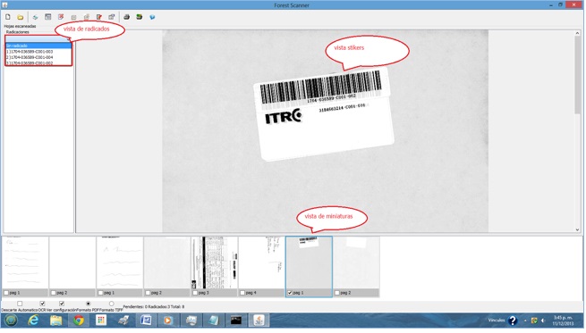This screenshot has height=333, width=586.
Task: Choose 'Sin radicado' in the dropdown list
Action: point(38,46)
